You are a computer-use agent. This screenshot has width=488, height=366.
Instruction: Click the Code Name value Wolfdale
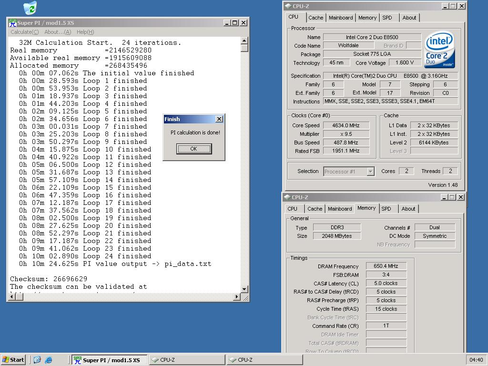(348, 45)
